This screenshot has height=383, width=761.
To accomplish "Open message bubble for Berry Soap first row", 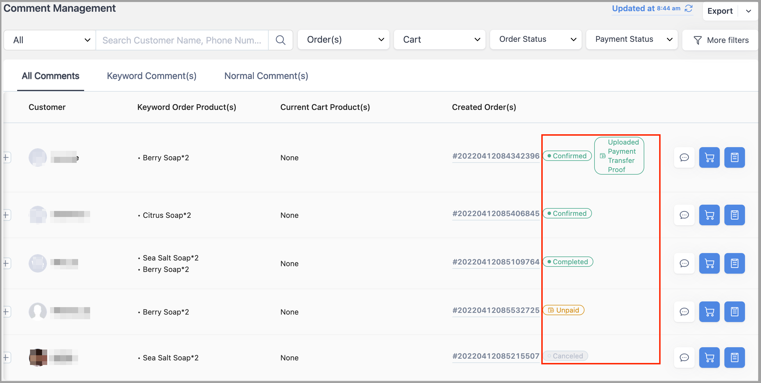I will 684,157.
